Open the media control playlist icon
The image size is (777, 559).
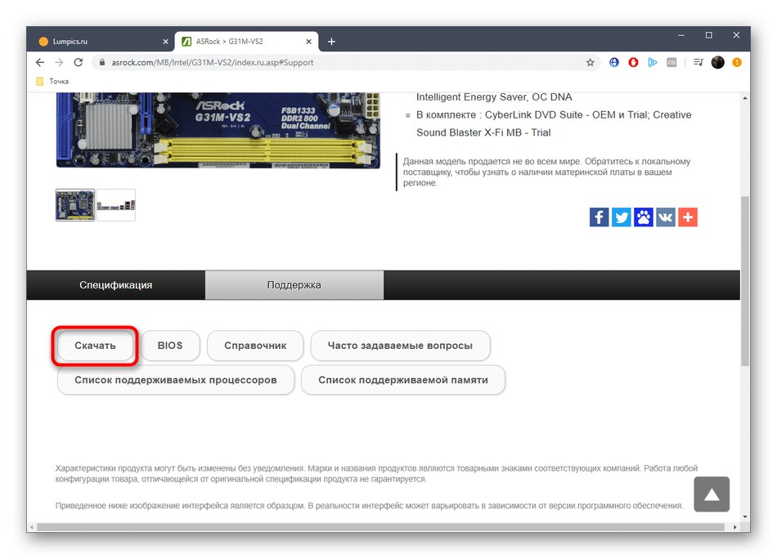pyautogui.click(x=698, y=62)
